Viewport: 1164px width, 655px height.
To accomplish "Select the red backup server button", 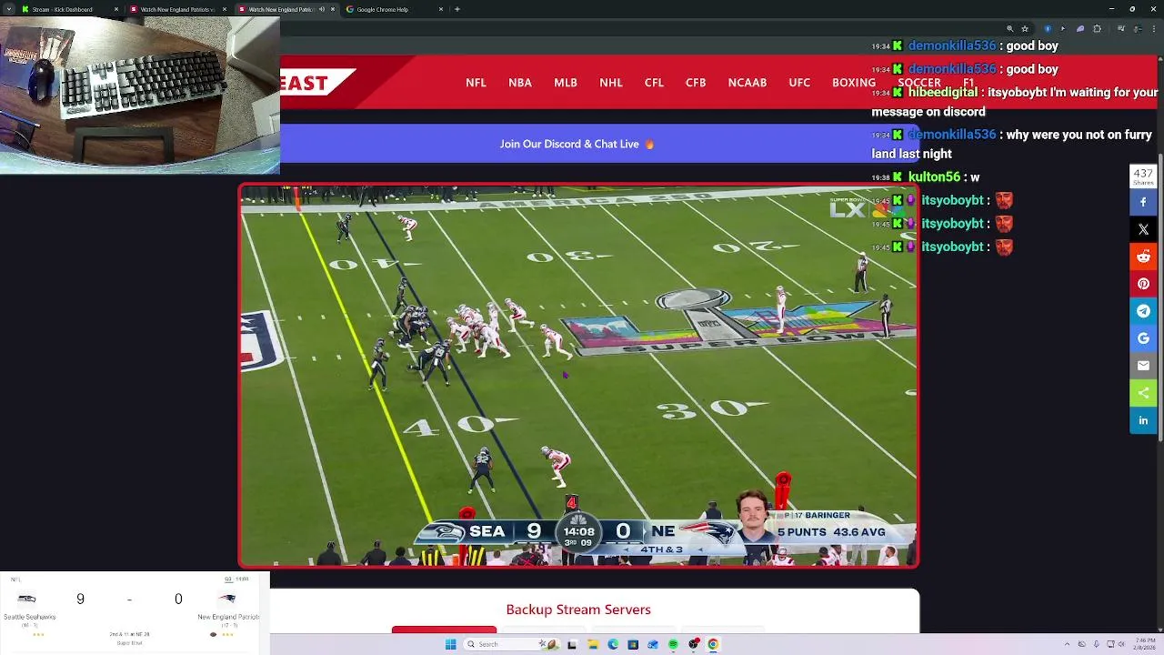I will pyautogui.click(x=444, y=630).
